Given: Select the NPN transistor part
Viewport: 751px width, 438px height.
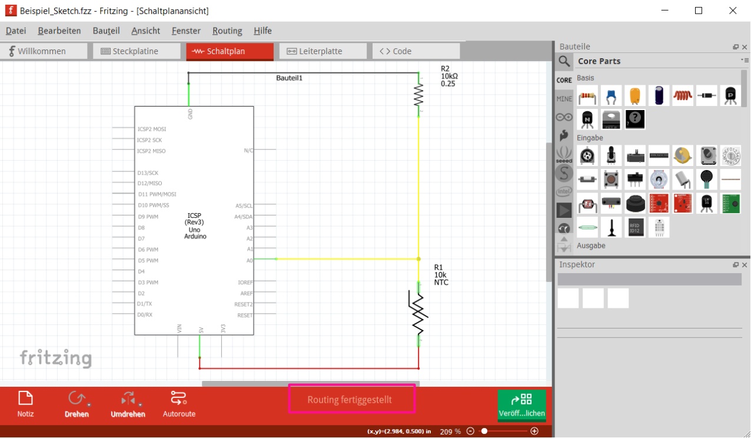Looking at the screenshot, I should [587, 120].
